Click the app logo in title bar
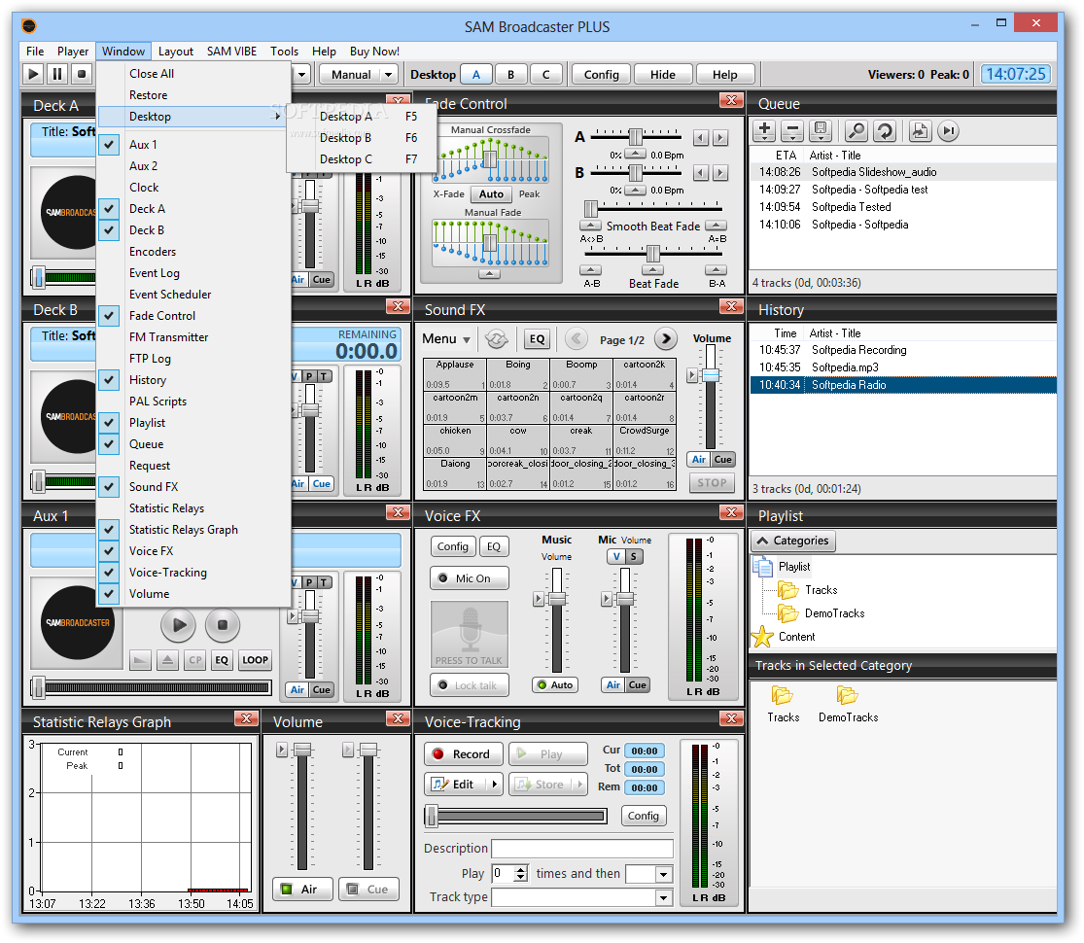 click(29, 26)
